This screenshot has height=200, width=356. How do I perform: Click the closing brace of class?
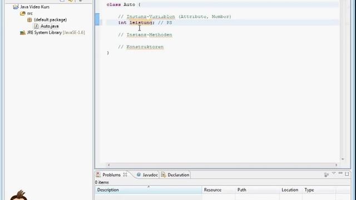(x=108, y=53)
